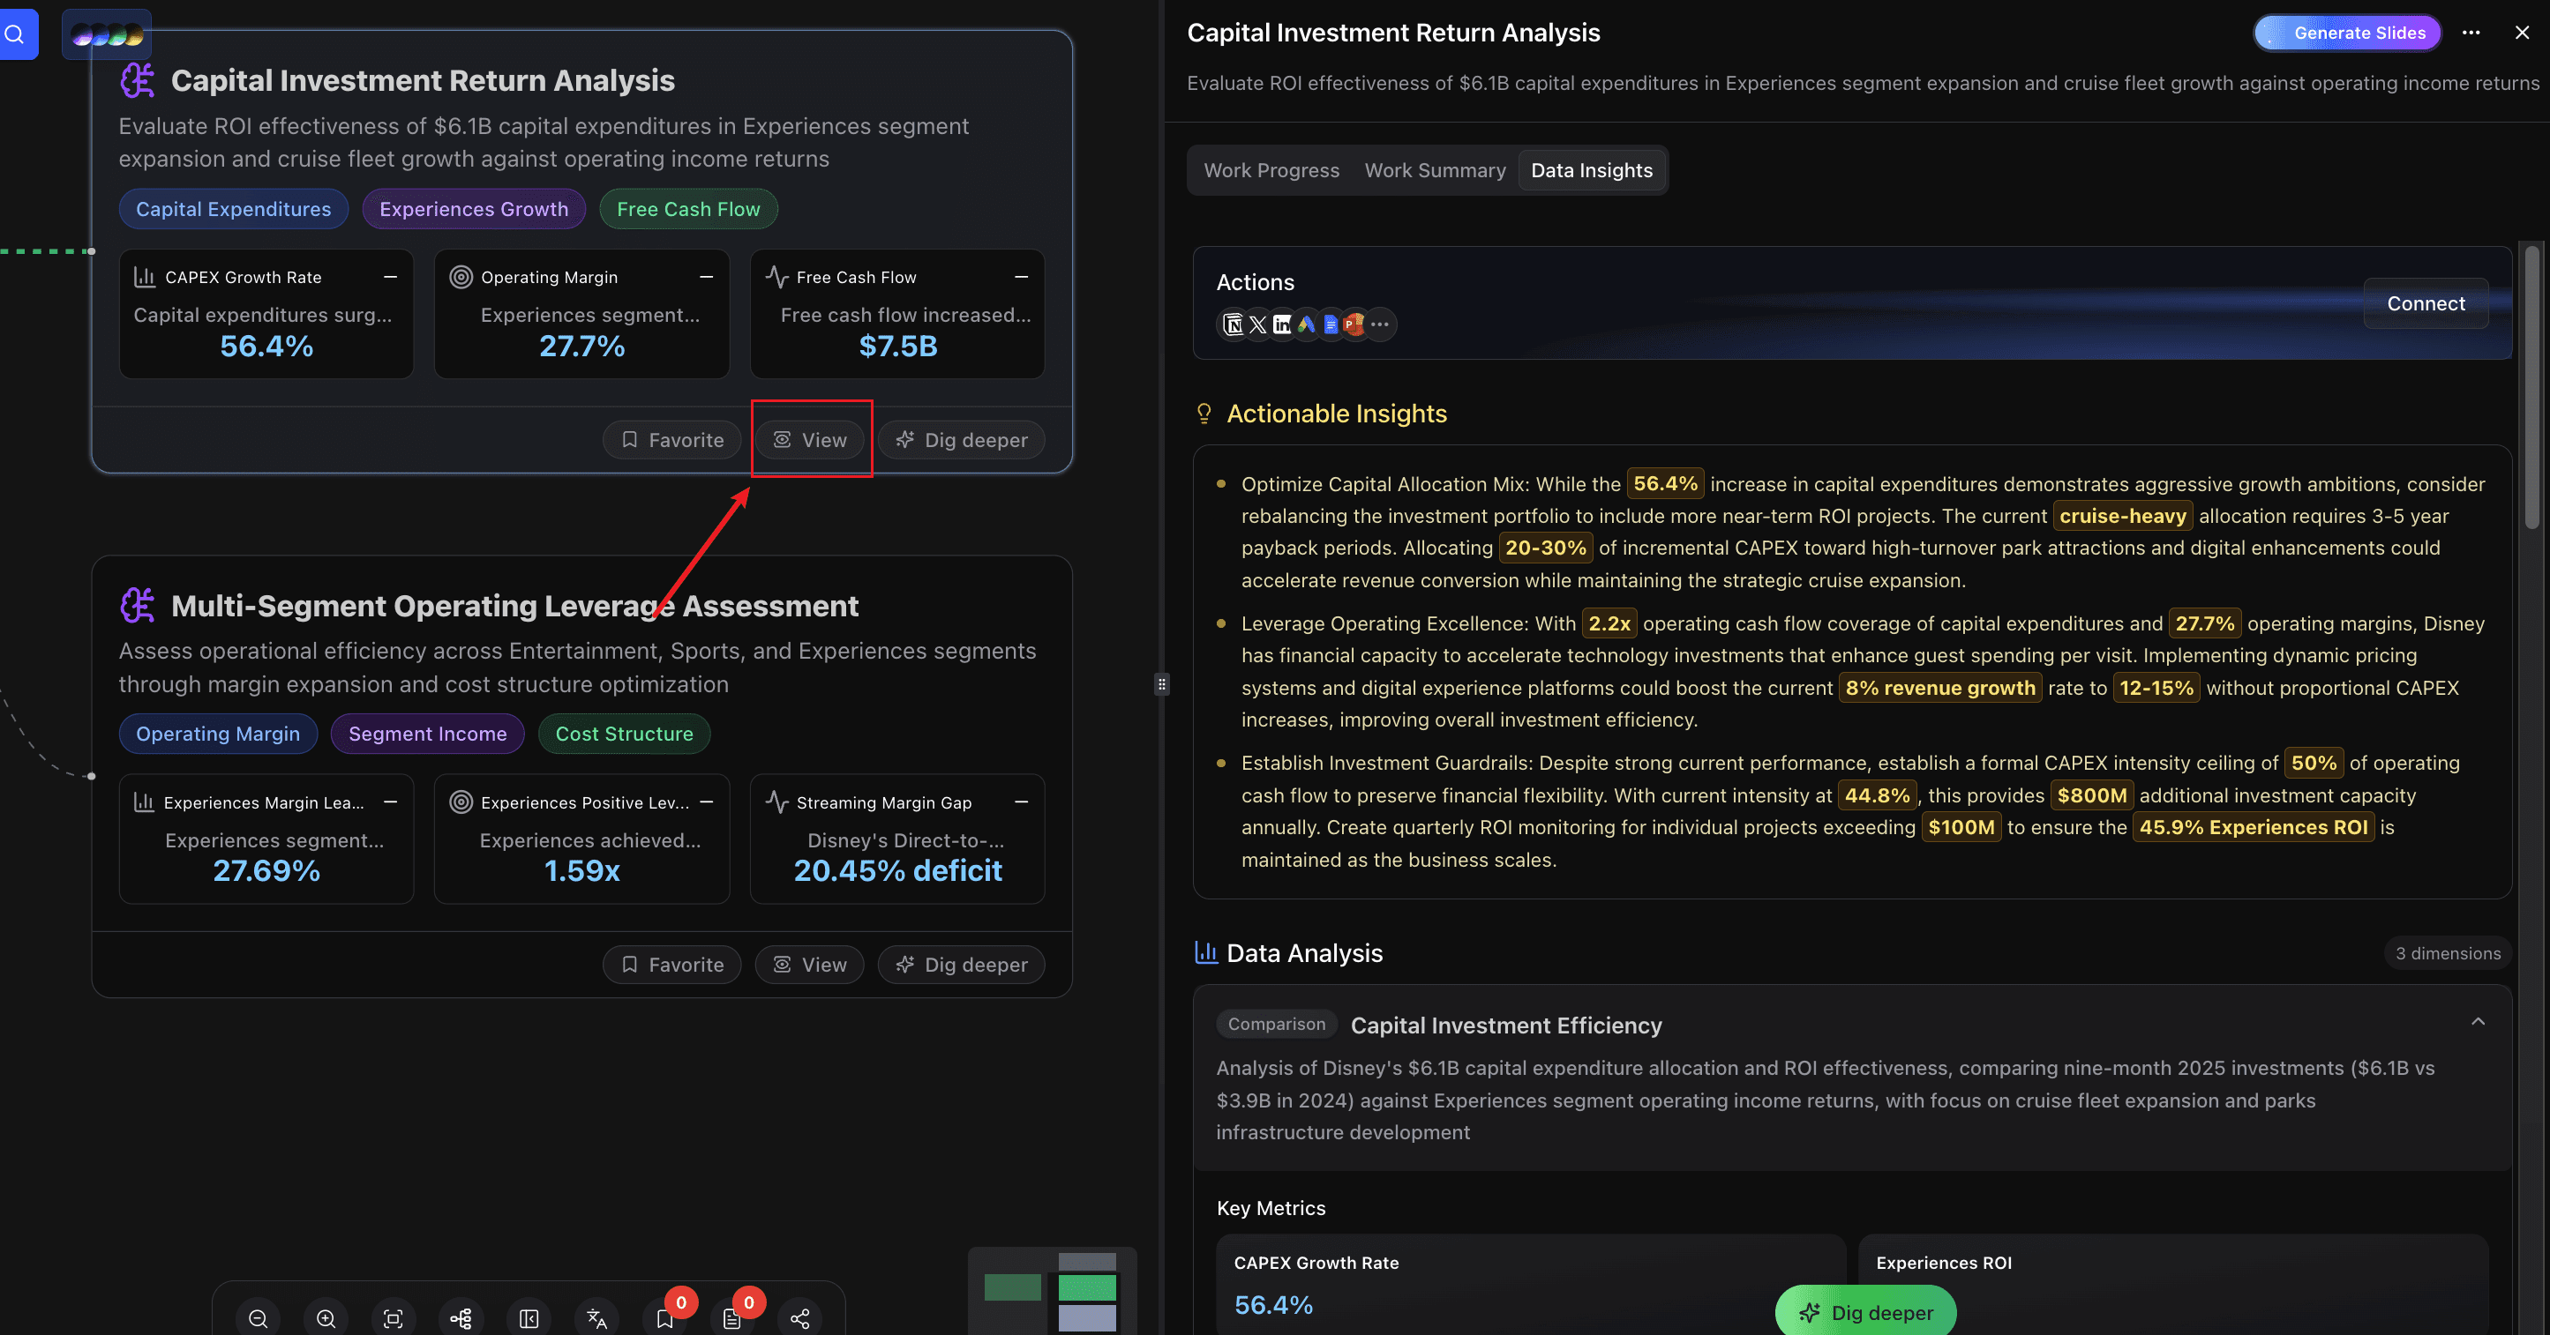Switch to the Work Summary tab
This screenshot has height=1335, width=2550.
coord(1435,170)
